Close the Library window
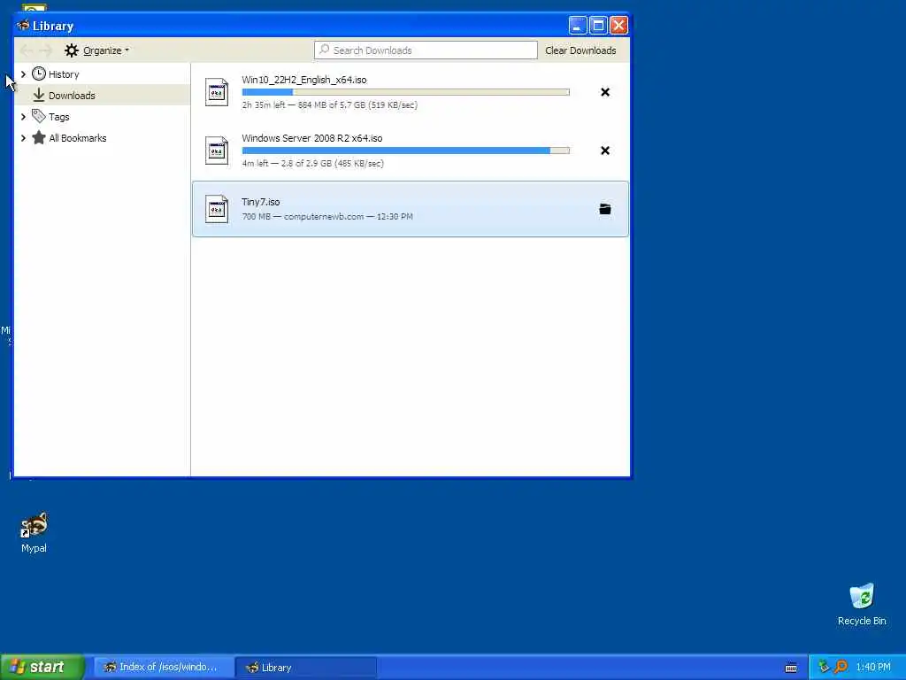Viewport: 906px width, 680px height. coord(618,25)
